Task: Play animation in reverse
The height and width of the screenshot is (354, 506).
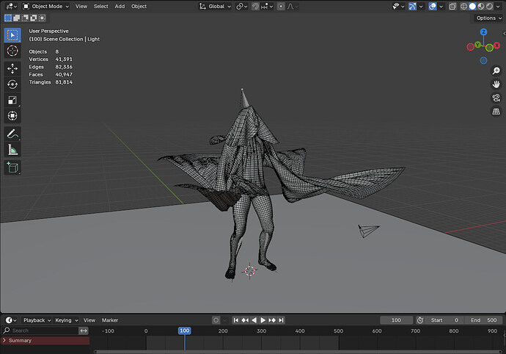Action: 254,320
